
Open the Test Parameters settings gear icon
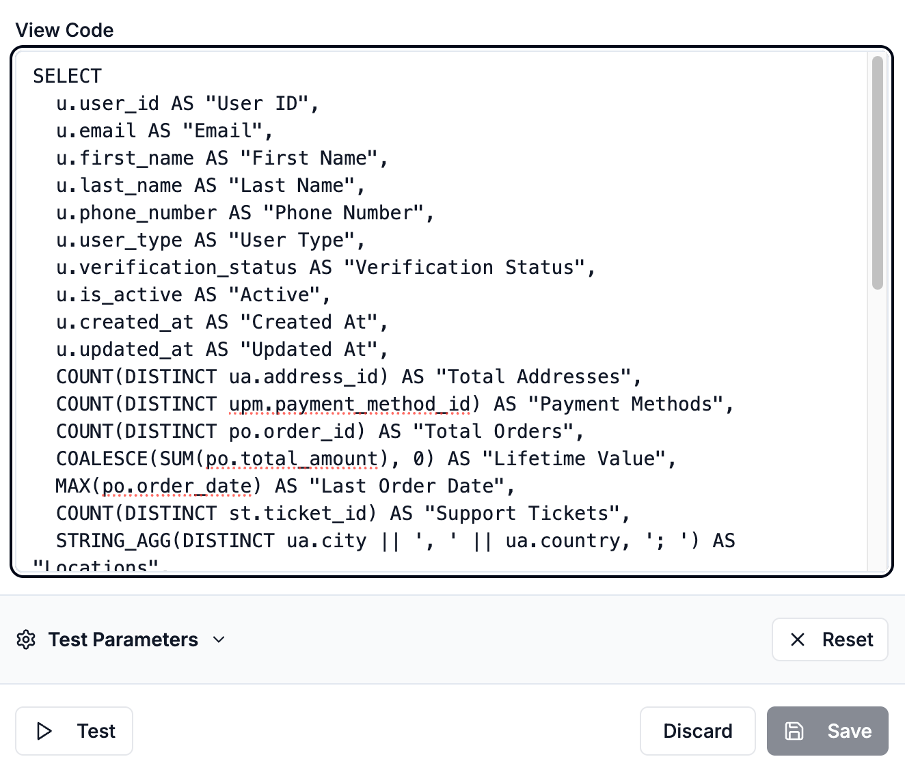tap(25, 639)
